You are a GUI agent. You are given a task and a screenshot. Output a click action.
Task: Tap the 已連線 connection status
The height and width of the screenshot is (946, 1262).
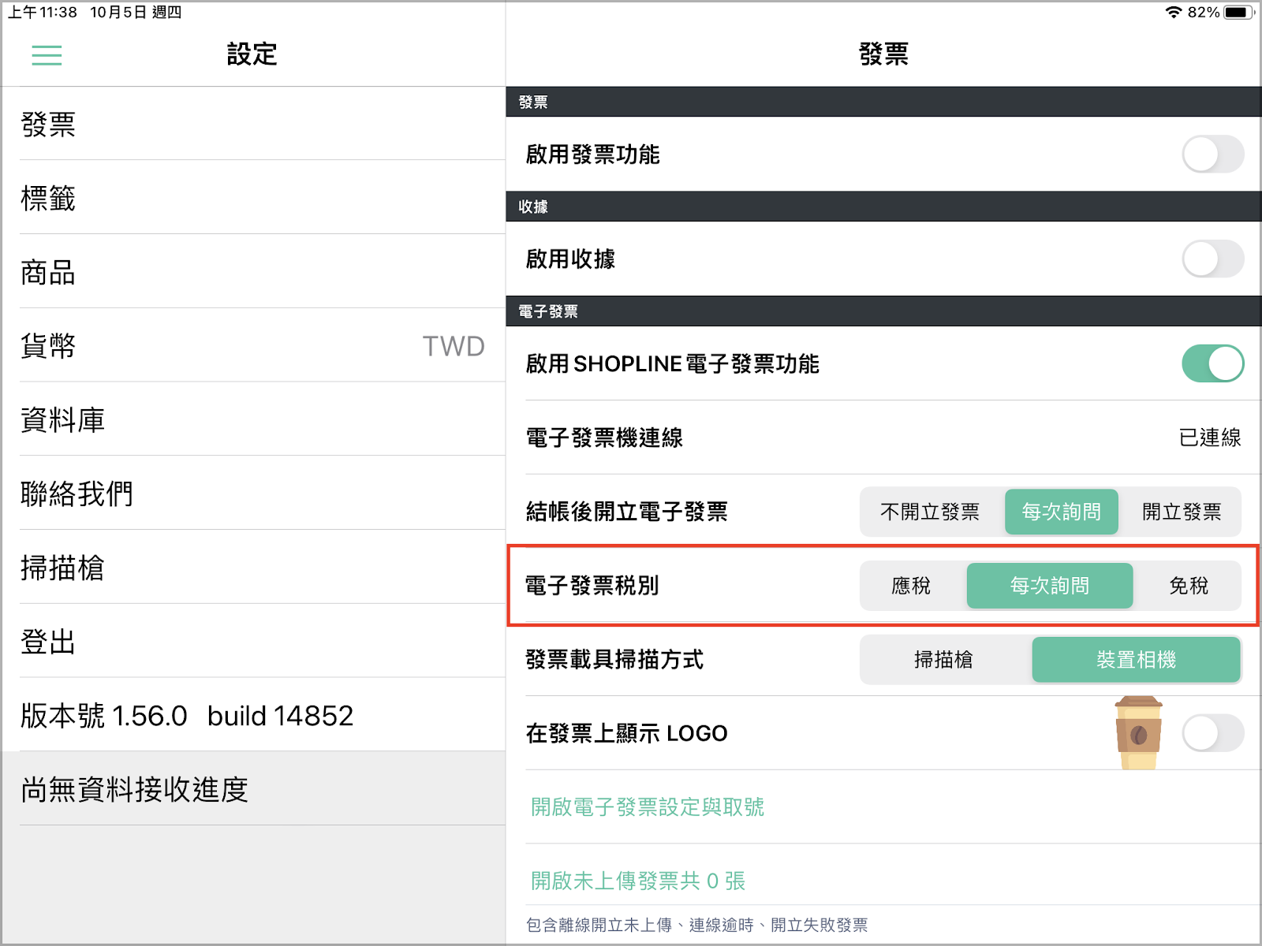(1210, 438)
